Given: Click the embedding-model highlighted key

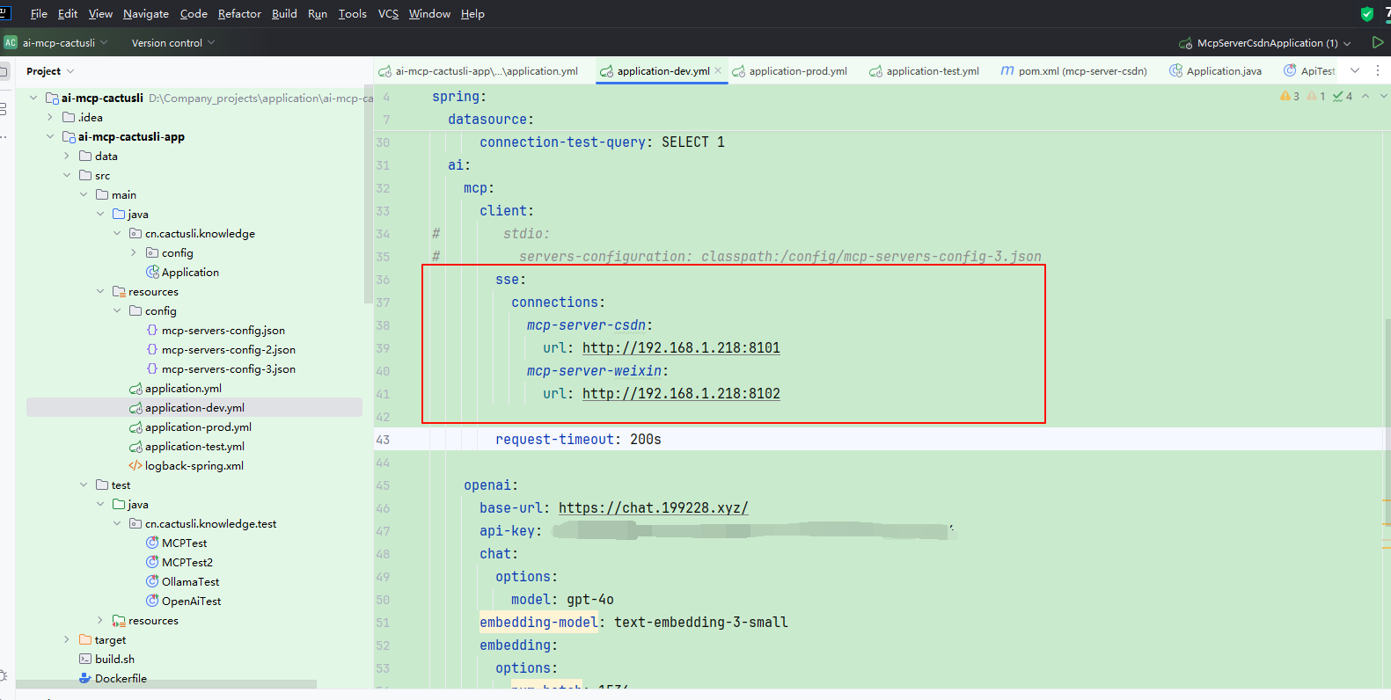Looking at the screenshot, I should [x=538, y=622].
